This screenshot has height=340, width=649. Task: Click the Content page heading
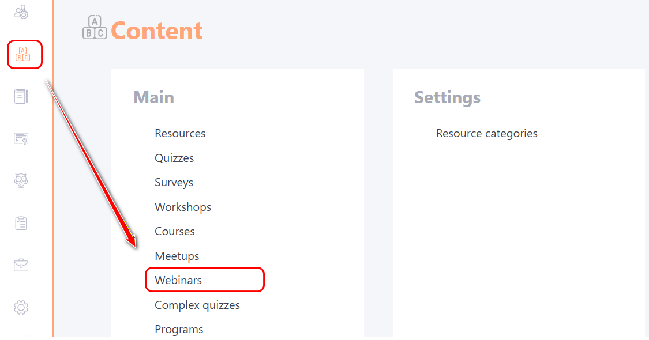[157, 31]
